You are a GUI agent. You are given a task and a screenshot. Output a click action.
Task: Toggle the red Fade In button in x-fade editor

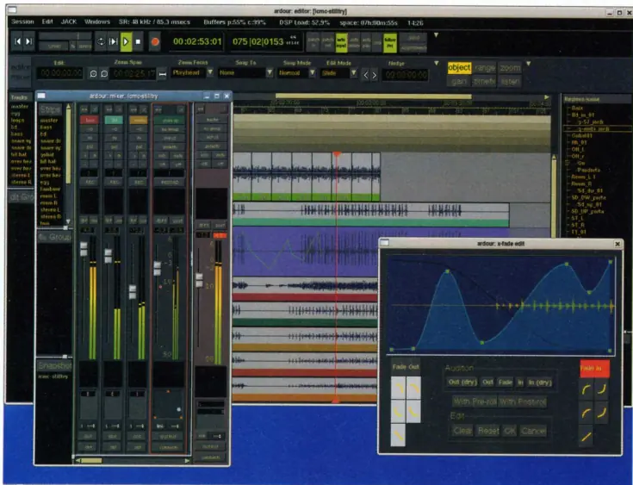tap(594, 369)
